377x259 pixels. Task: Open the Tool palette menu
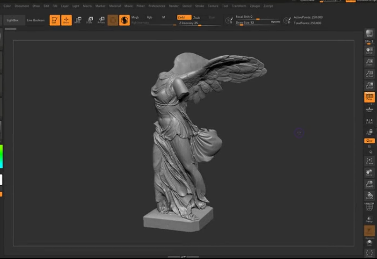225,6
